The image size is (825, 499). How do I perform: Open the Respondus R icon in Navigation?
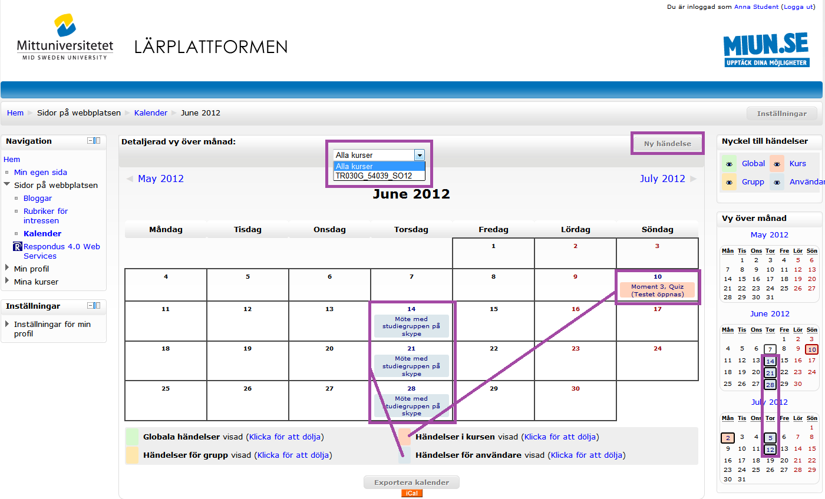click(x=17, y=247)
